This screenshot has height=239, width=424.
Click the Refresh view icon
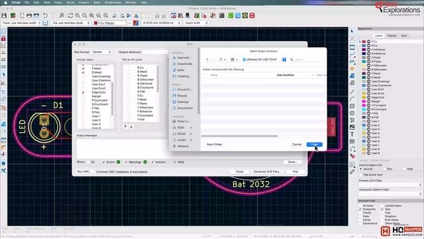tap(70, 16)
